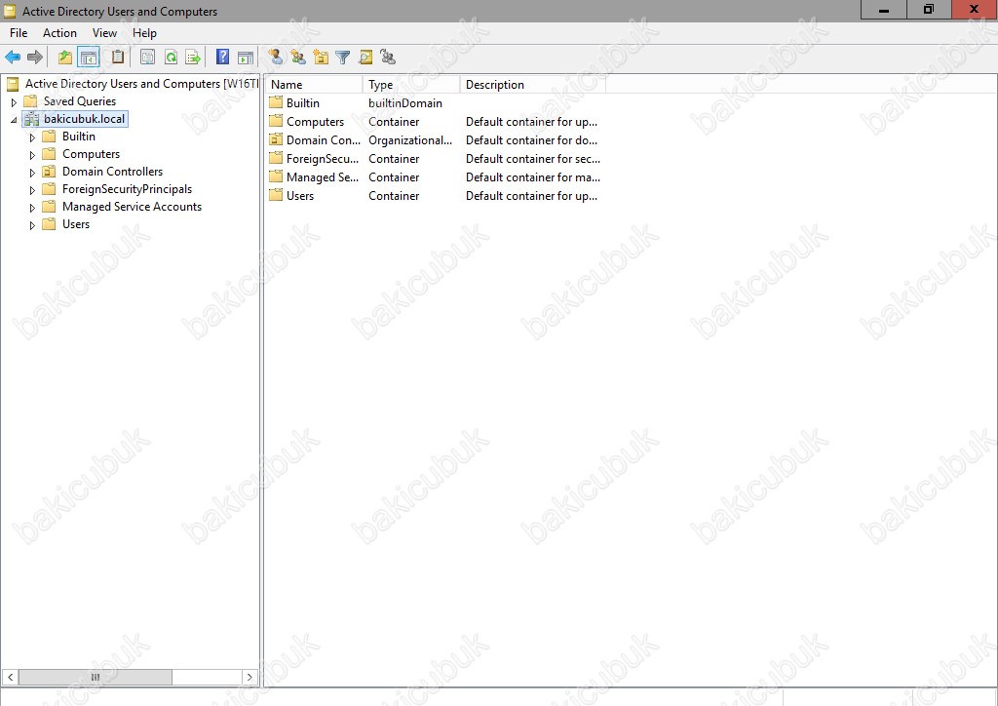Open Properties via the toolbar icon
This screenshot has width=998, height=706.
tap(147, 58)
